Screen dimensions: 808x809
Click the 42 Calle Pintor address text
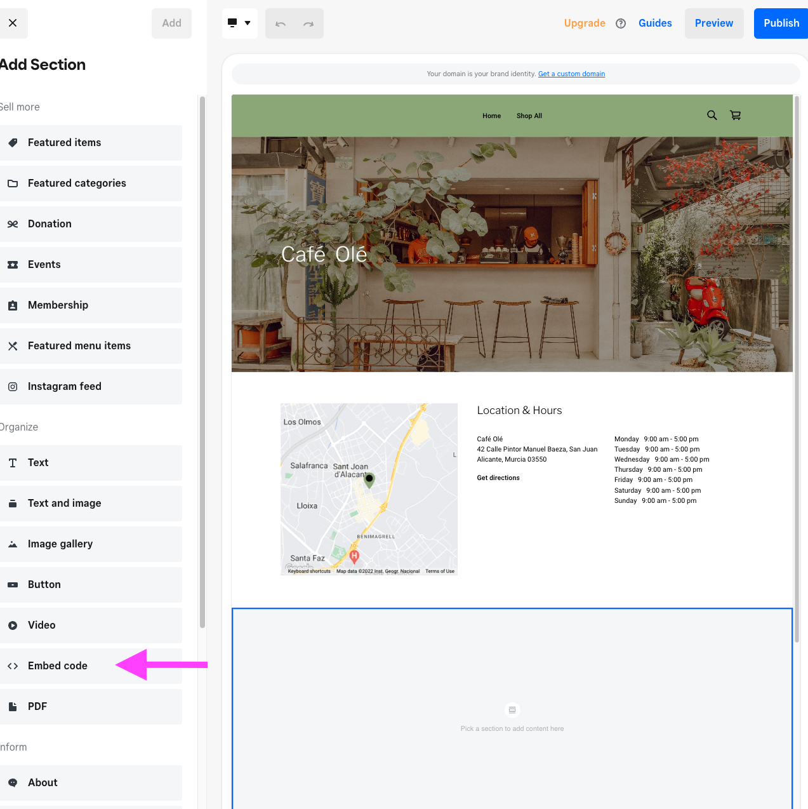(x=537, y=449)
